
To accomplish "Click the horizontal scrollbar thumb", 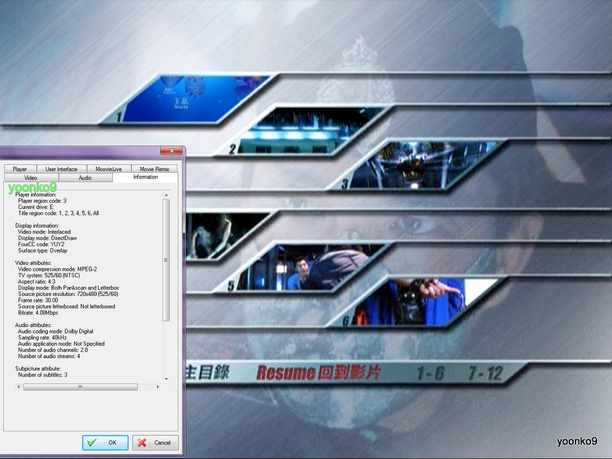I will coord(81,387).
